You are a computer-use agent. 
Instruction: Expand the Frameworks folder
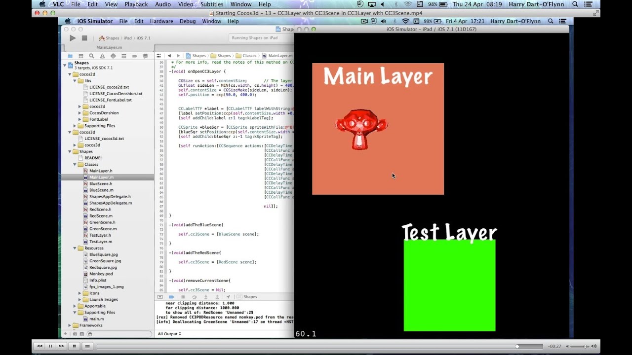[70, 325]
